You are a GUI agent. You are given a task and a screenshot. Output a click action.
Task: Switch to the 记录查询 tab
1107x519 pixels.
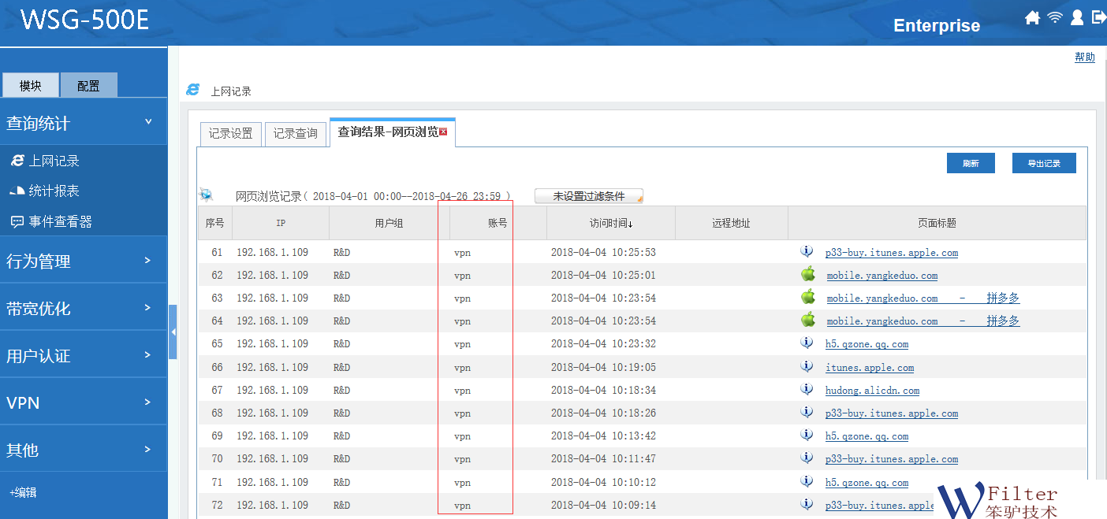click(x=295, y=134)
